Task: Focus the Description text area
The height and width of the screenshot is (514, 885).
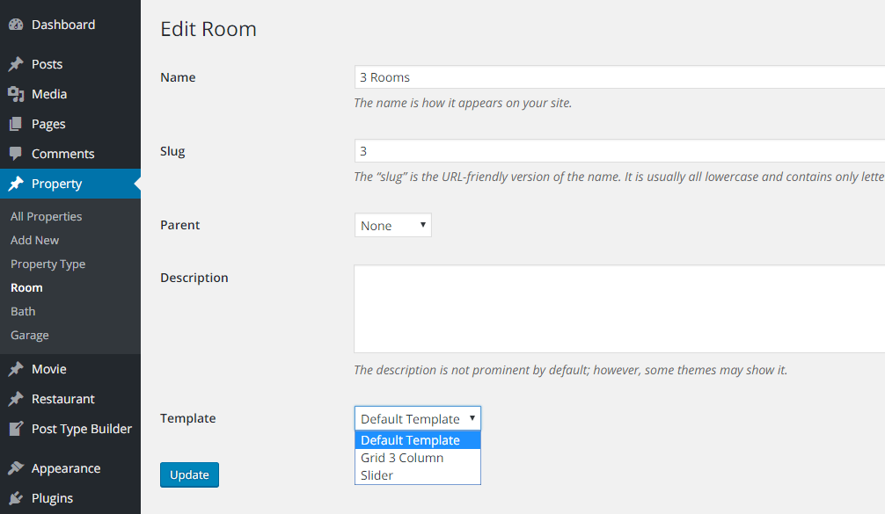Action: point(616,308)
